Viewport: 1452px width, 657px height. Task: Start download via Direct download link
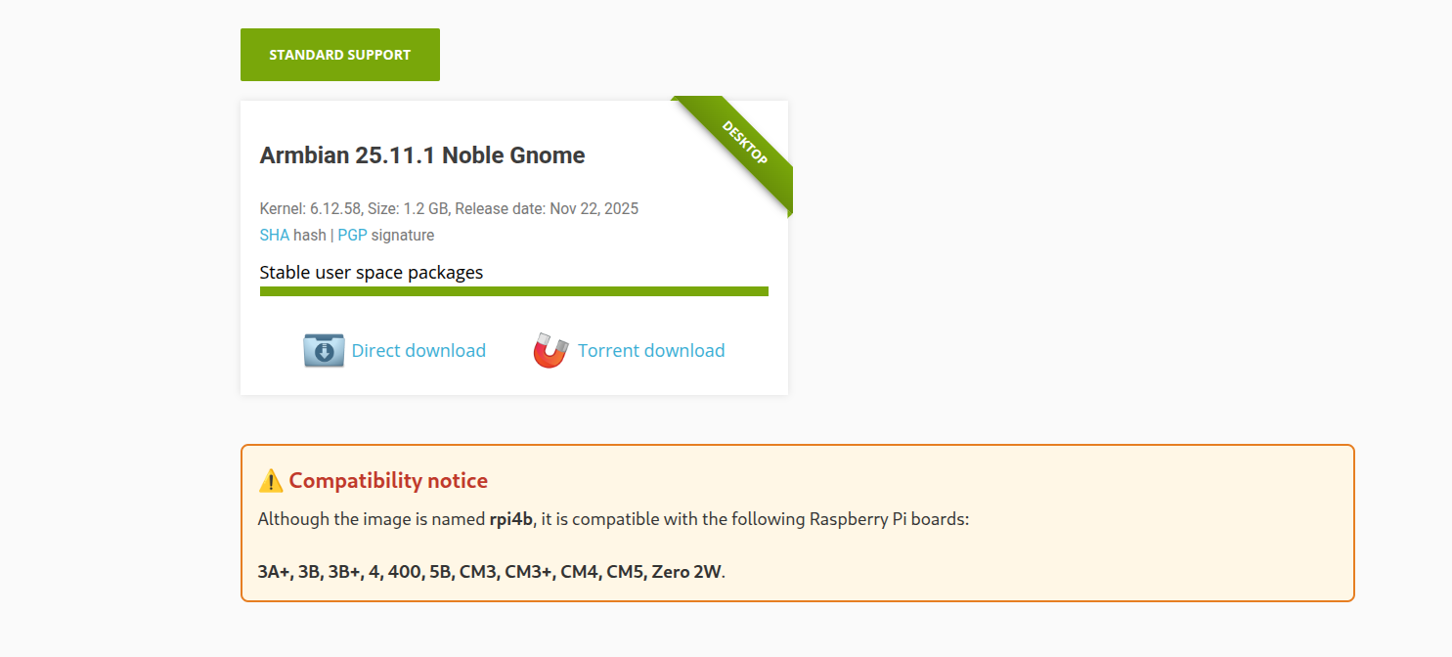(x=418, y=351)
